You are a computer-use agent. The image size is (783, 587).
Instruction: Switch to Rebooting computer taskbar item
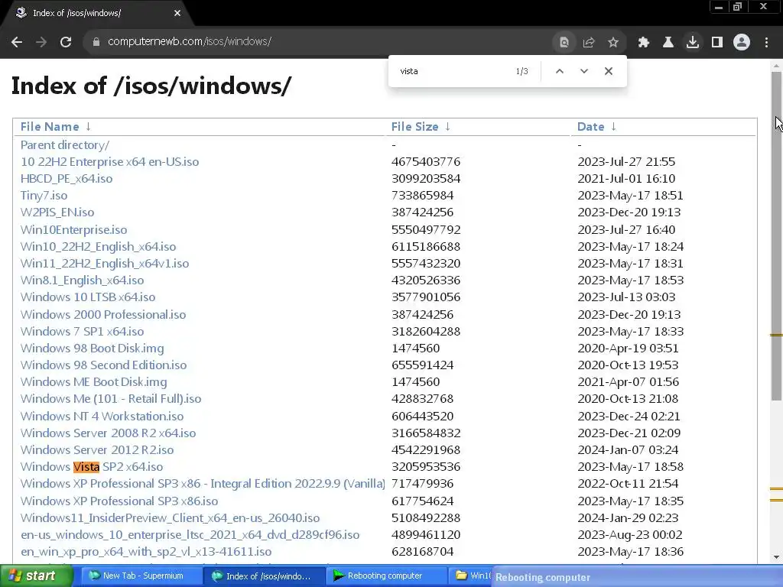(x=387, y=576)
